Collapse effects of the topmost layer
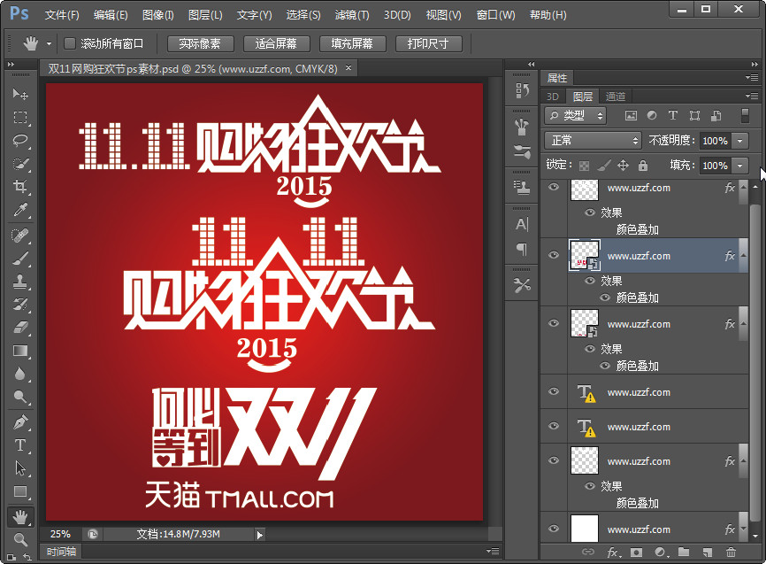Image resolution: width=766 pixels, height=564 pixels. [743, 188]
